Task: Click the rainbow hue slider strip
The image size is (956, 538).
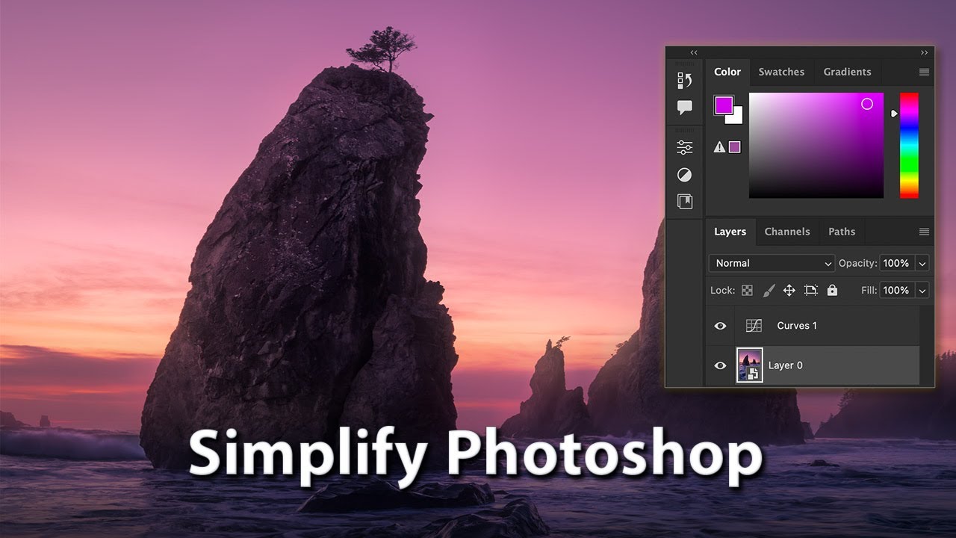Action: coord(909,146)
